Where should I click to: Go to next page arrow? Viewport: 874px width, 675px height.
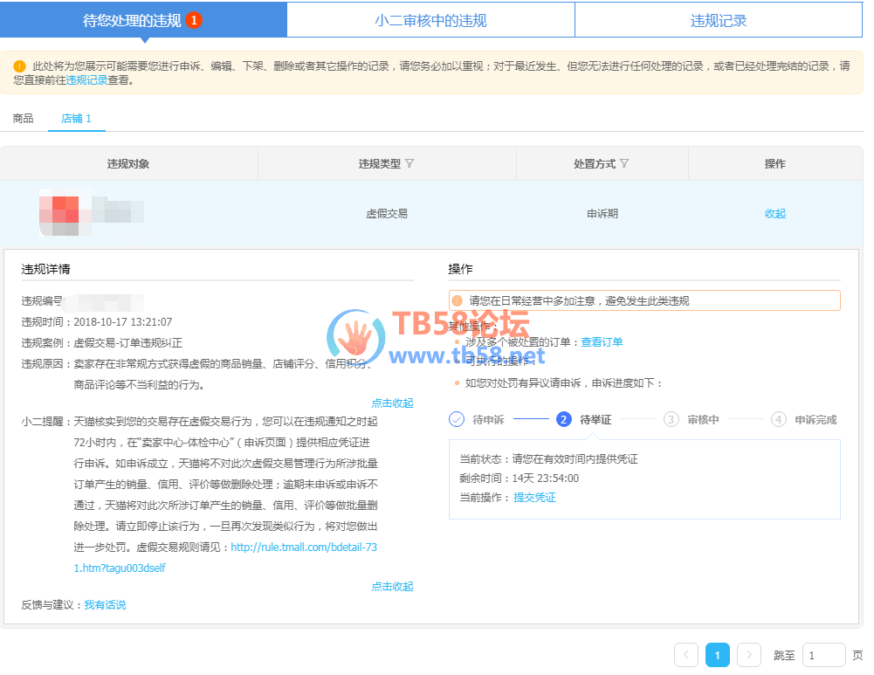[x=749, y=655]
